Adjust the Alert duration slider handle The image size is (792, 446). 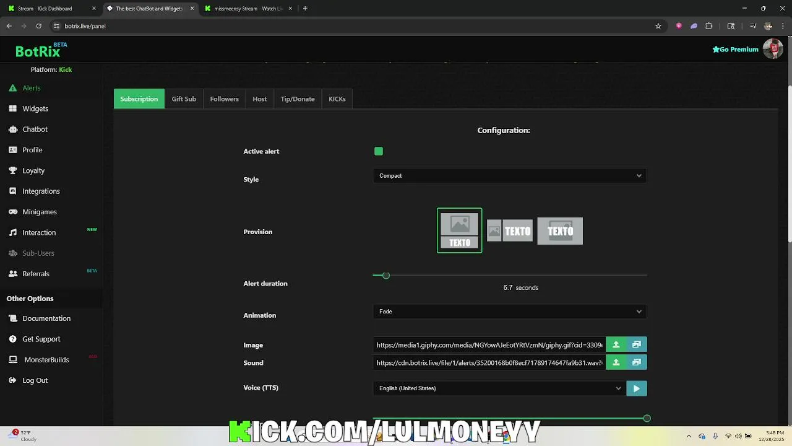386,275
